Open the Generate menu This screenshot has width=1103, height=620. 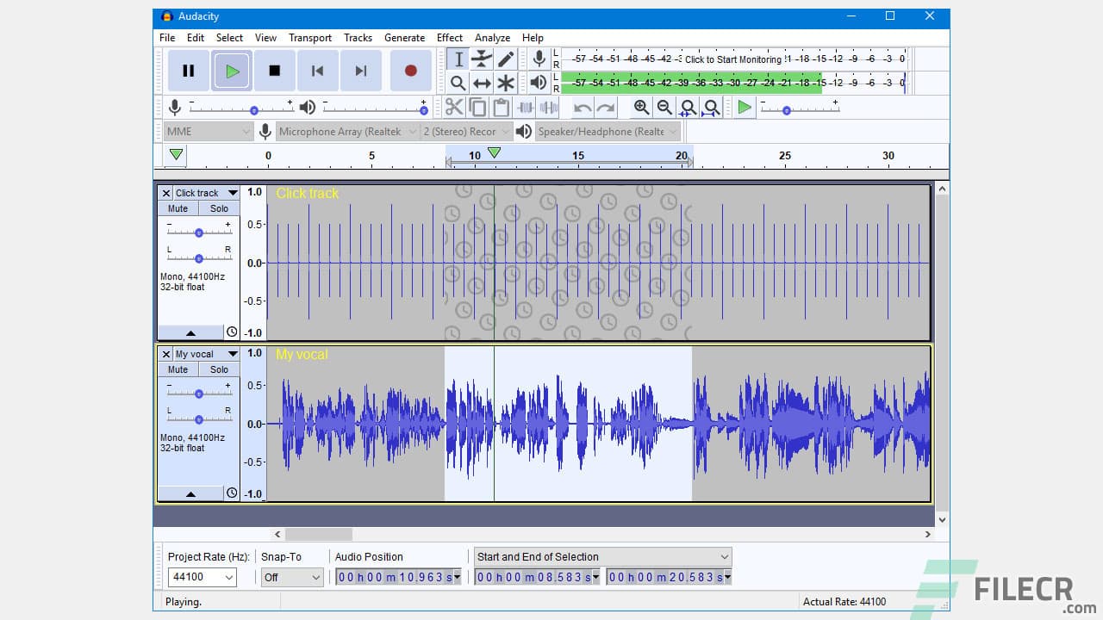pos(404,37)
